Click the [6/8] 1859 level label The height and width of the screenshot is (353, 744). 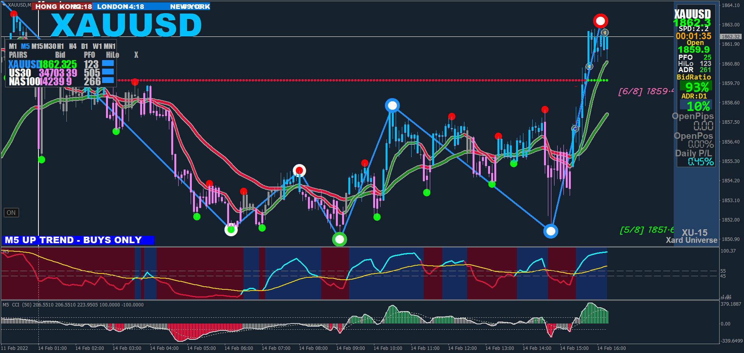pos(646,91)
